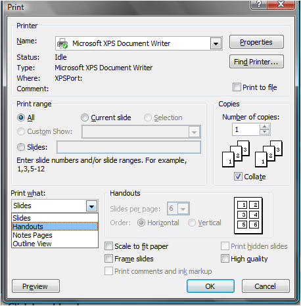The height and width of the screenshot is (306, 301).
Task: Uncheck the Collate checkbox
Action: click(238, 177)
